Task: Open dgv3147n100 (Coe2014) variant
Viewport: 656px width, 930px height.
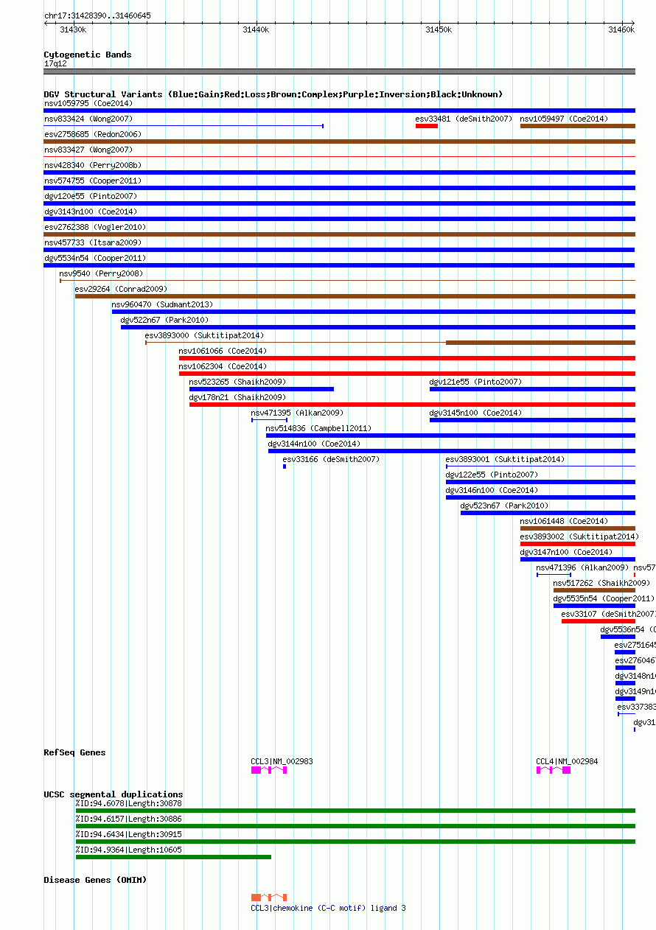Action: point(566,552)
